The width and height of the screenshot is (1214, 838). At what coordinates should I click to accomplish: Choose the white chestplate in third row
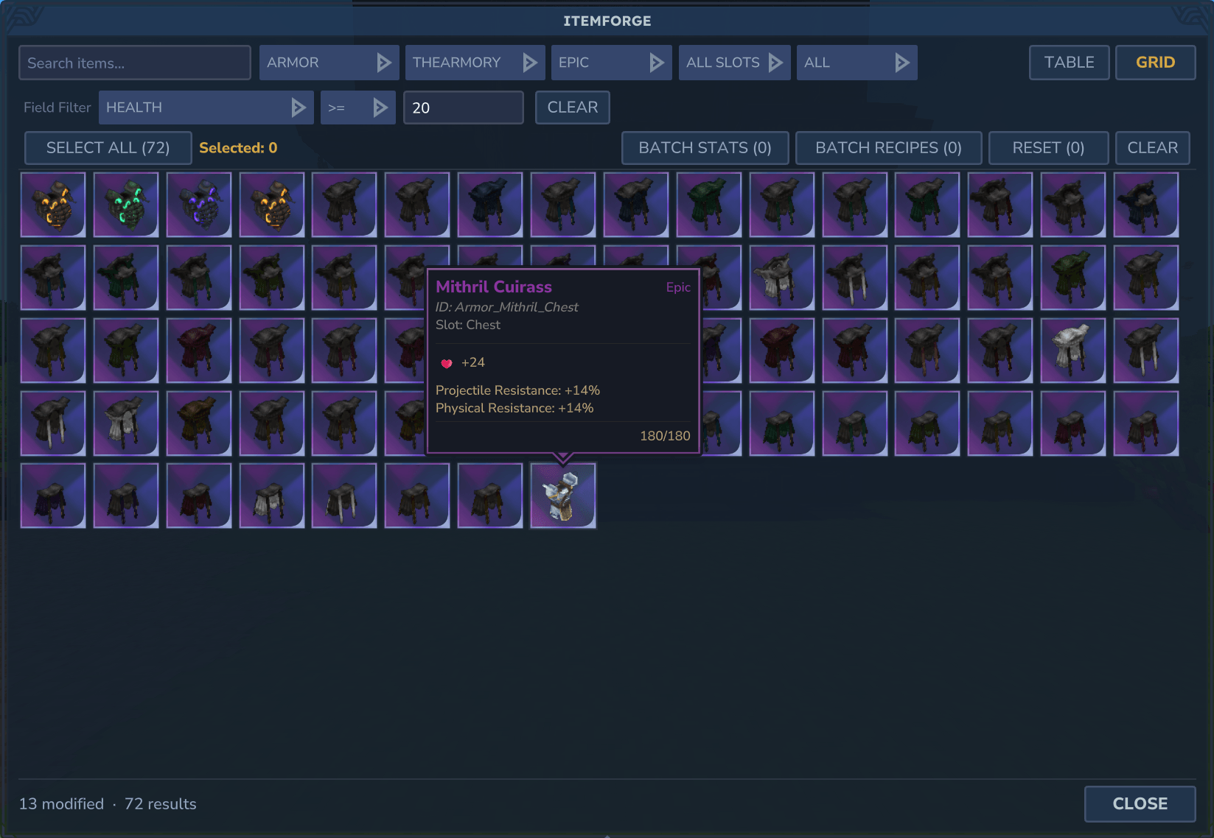pos(1072,351)
